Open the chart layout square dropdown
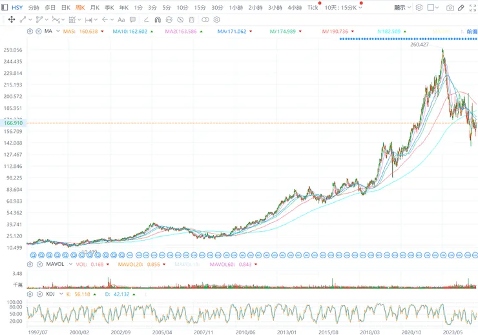 tap(433, 7)
